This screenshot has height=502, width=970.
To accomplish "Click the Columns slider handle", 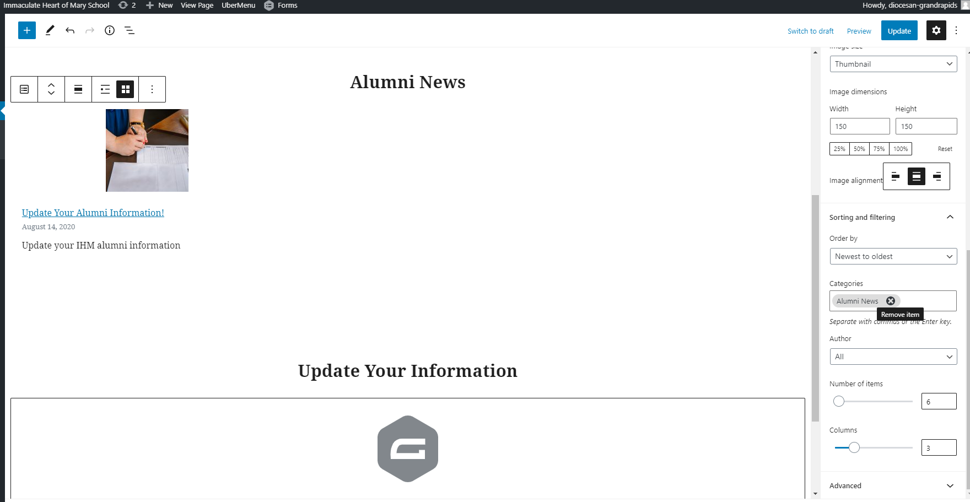I will point(854,447).
